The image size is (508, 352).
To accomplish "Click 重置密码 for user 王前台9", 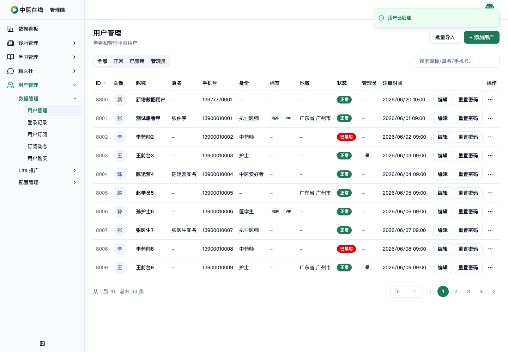I will [468, 268].
